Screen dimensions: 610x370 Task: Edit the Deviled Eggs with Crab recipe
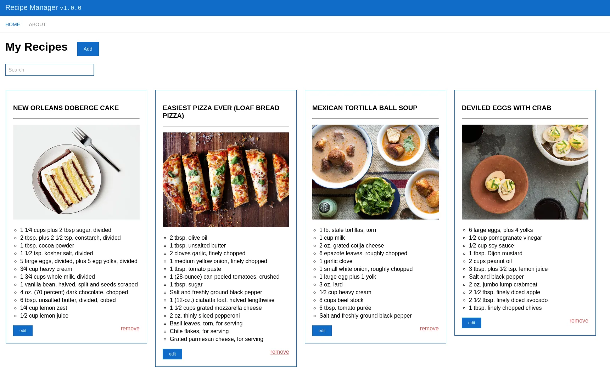[x=471, y=323]
